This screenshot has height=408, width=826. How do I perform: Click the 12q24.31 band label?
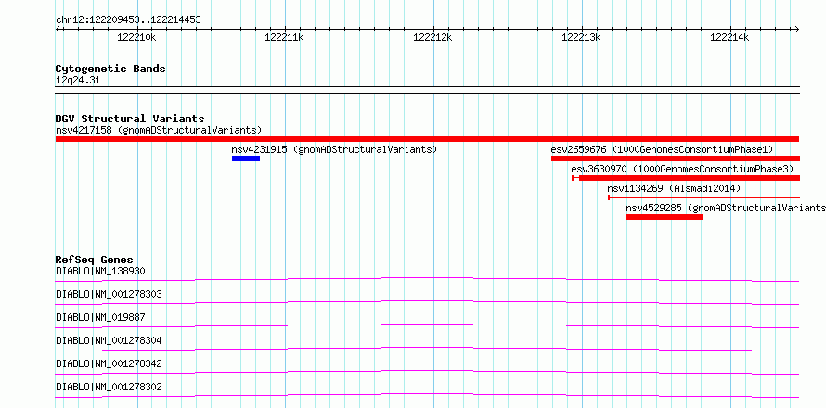(x=78, y=81)
